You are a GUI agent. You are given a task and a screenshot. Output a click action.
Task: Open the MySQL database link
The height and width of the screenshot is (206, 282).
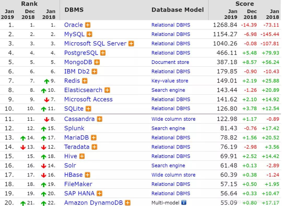[74, 34]
